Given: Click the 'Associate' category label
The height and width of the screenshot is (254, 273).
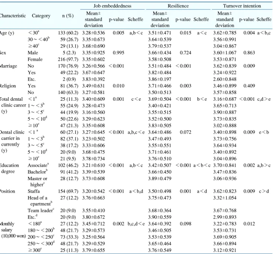Looking at the screenshot, I should click(38, 165).
